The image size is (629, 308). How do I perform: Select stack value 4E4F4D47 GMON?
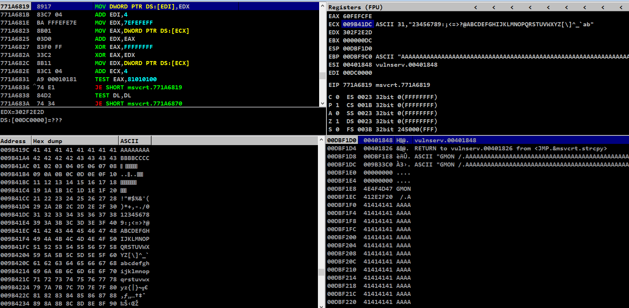coord(478,189)
